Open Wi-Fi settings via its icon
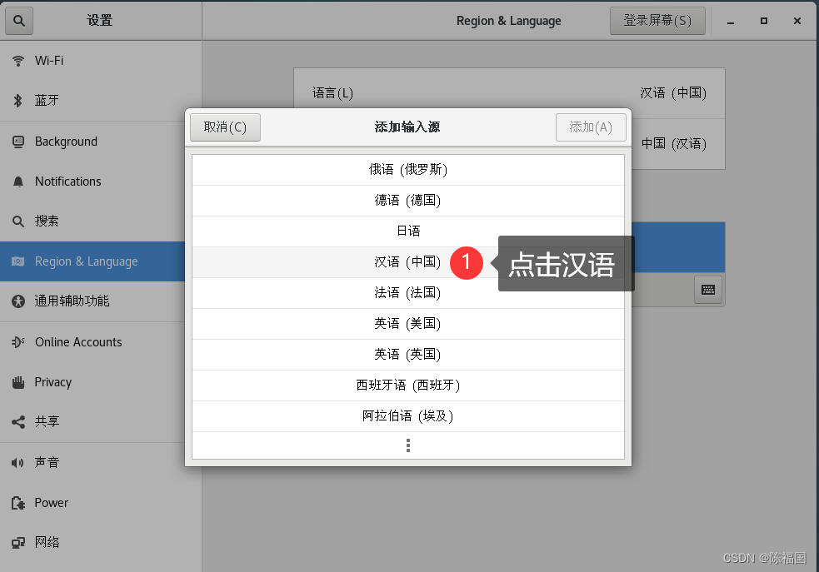Viewport: 819px width, 572px height. pyautogui.click(x=18, y=61)
